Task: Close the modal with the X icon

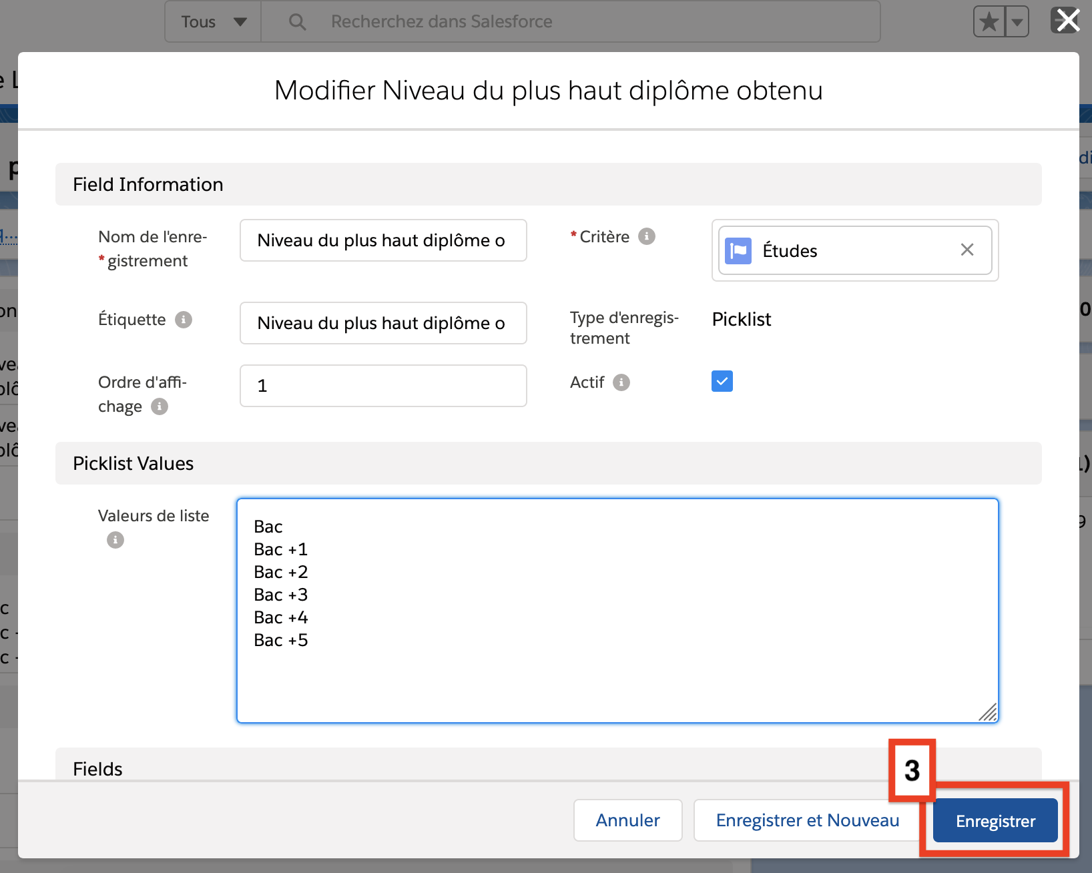Action: tap(1067, 20)
